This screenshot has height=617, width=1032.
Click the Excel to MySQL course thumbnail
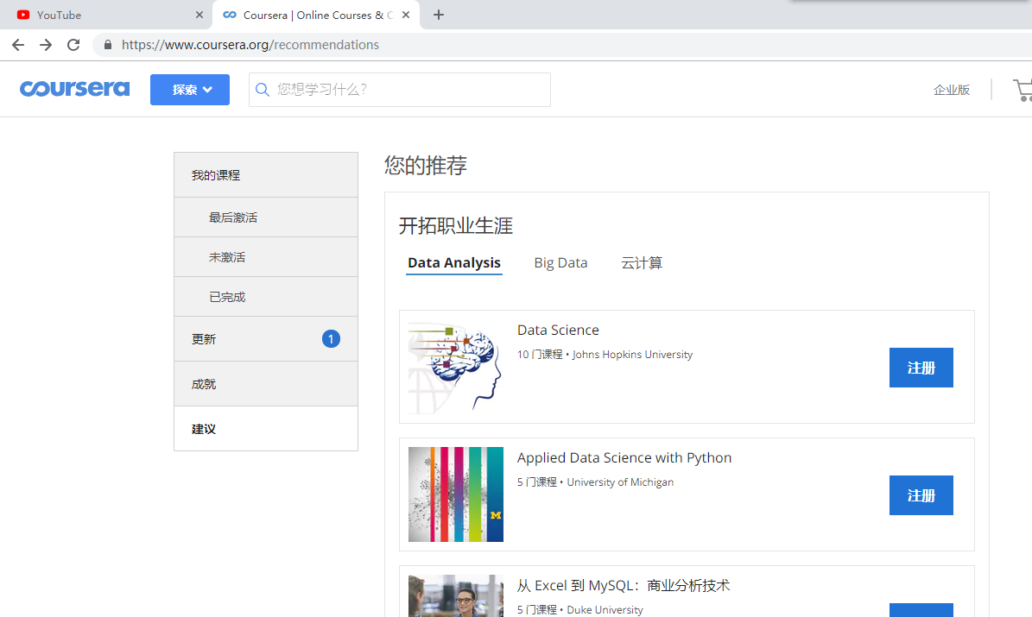point(455,596)
